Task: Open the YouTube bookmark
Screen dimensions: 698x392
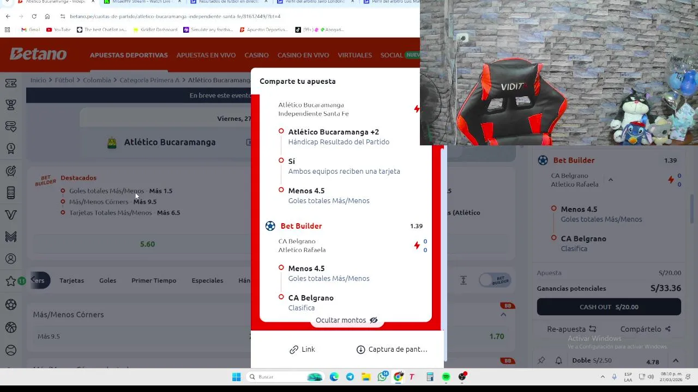Action: click(x=58, y=29)
